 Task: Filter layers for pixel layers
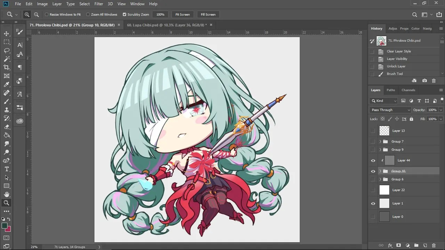point(403,101)
